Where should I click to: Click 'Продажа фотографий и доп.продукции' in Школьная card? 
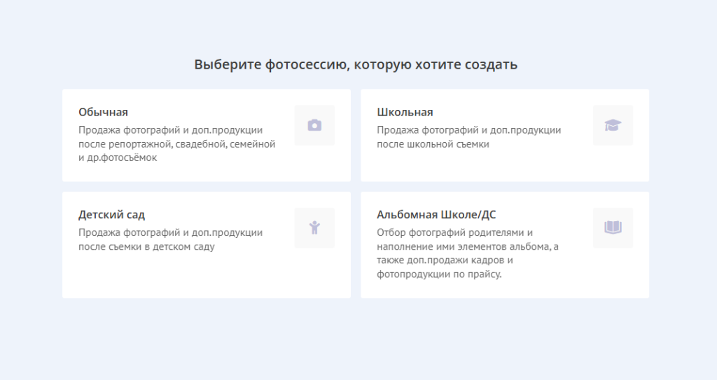(x=468, y=130)
